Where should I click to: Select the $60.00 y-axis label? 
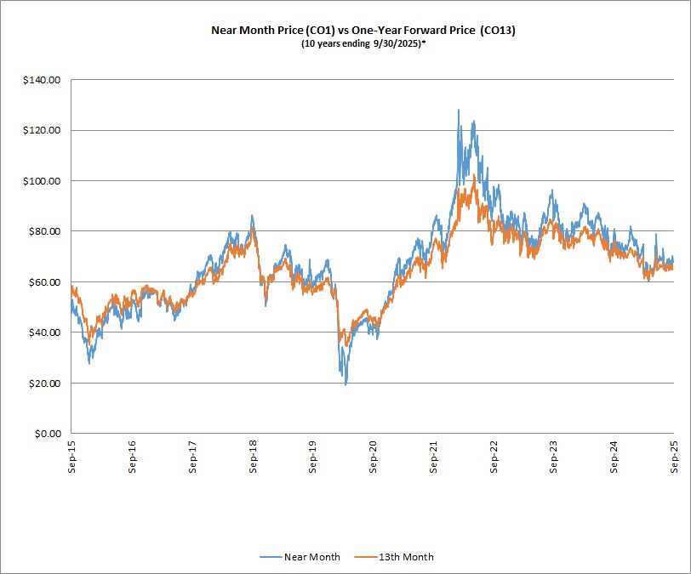pos(44,282)
